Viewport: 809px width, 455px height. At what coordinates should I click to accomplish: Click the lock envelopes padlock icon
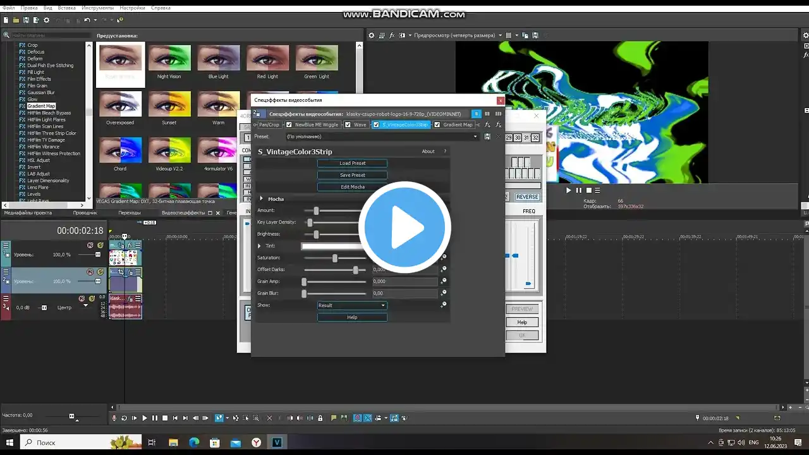tap(320, 418)
